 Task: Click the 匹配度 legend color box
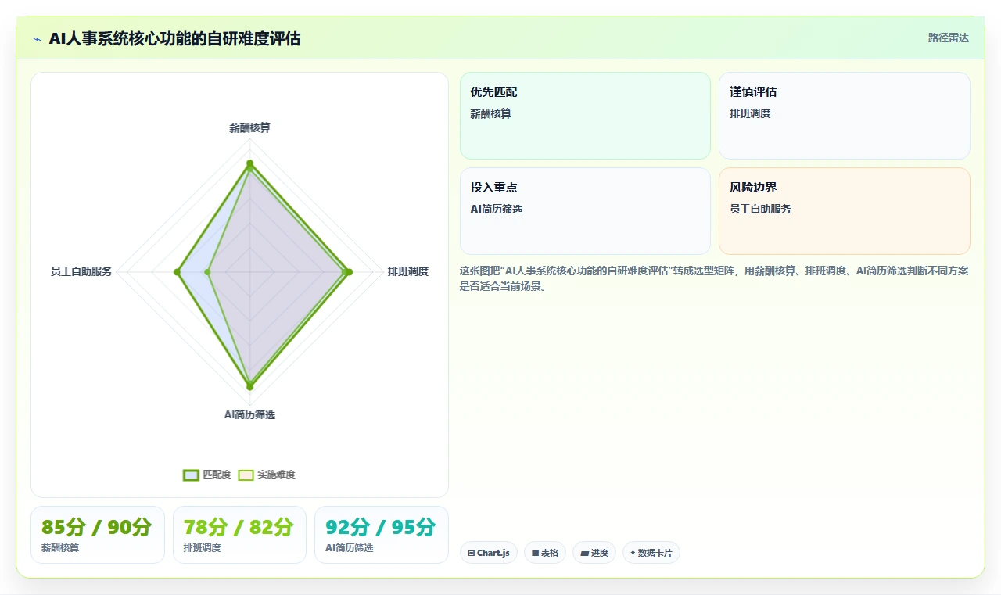(192, 475)
